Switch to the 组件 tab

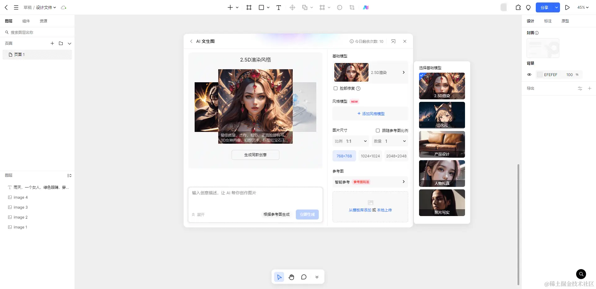click(x=26, y=21)
